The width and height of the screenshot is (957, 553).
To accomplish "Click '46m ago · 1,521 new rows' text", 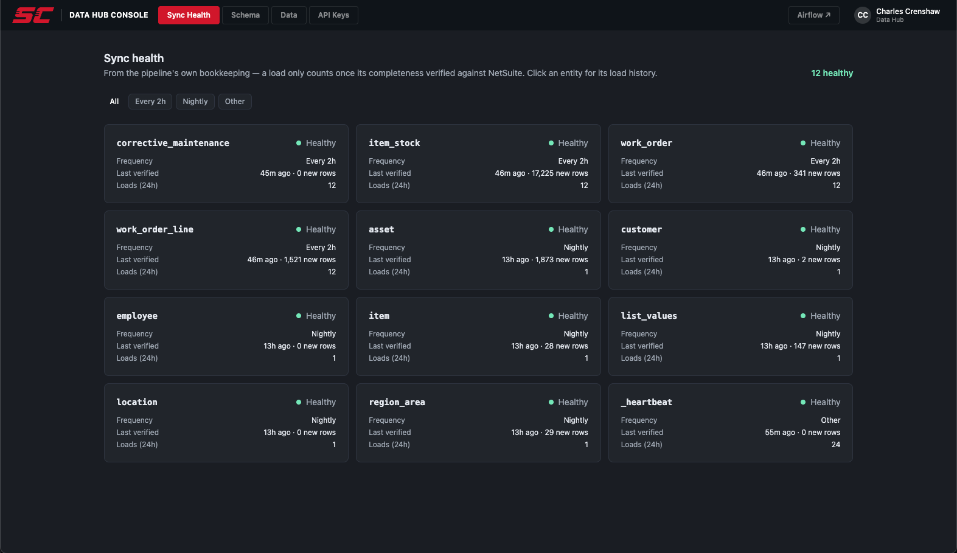I will 291,260.
